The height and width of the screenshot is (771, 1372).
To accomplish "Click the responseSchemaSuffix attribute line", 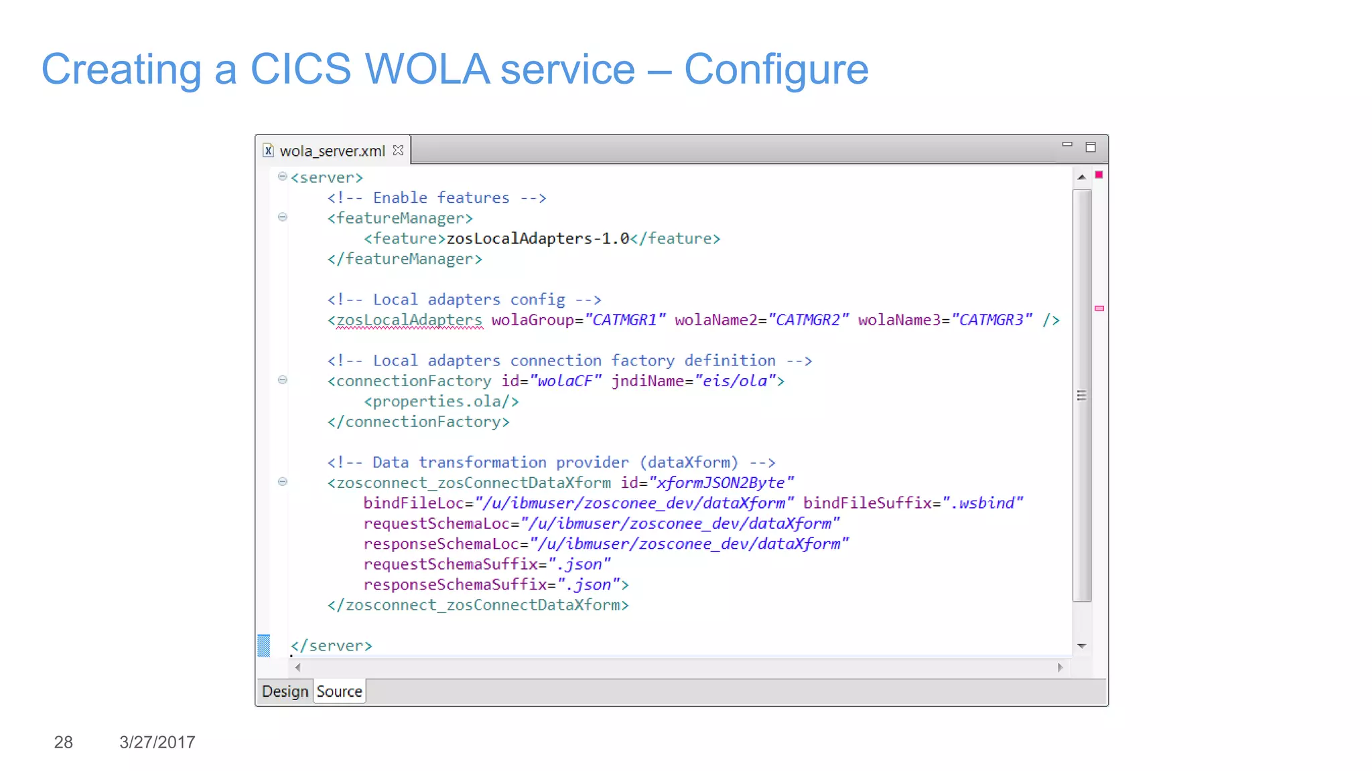I will tap(496, 585).
